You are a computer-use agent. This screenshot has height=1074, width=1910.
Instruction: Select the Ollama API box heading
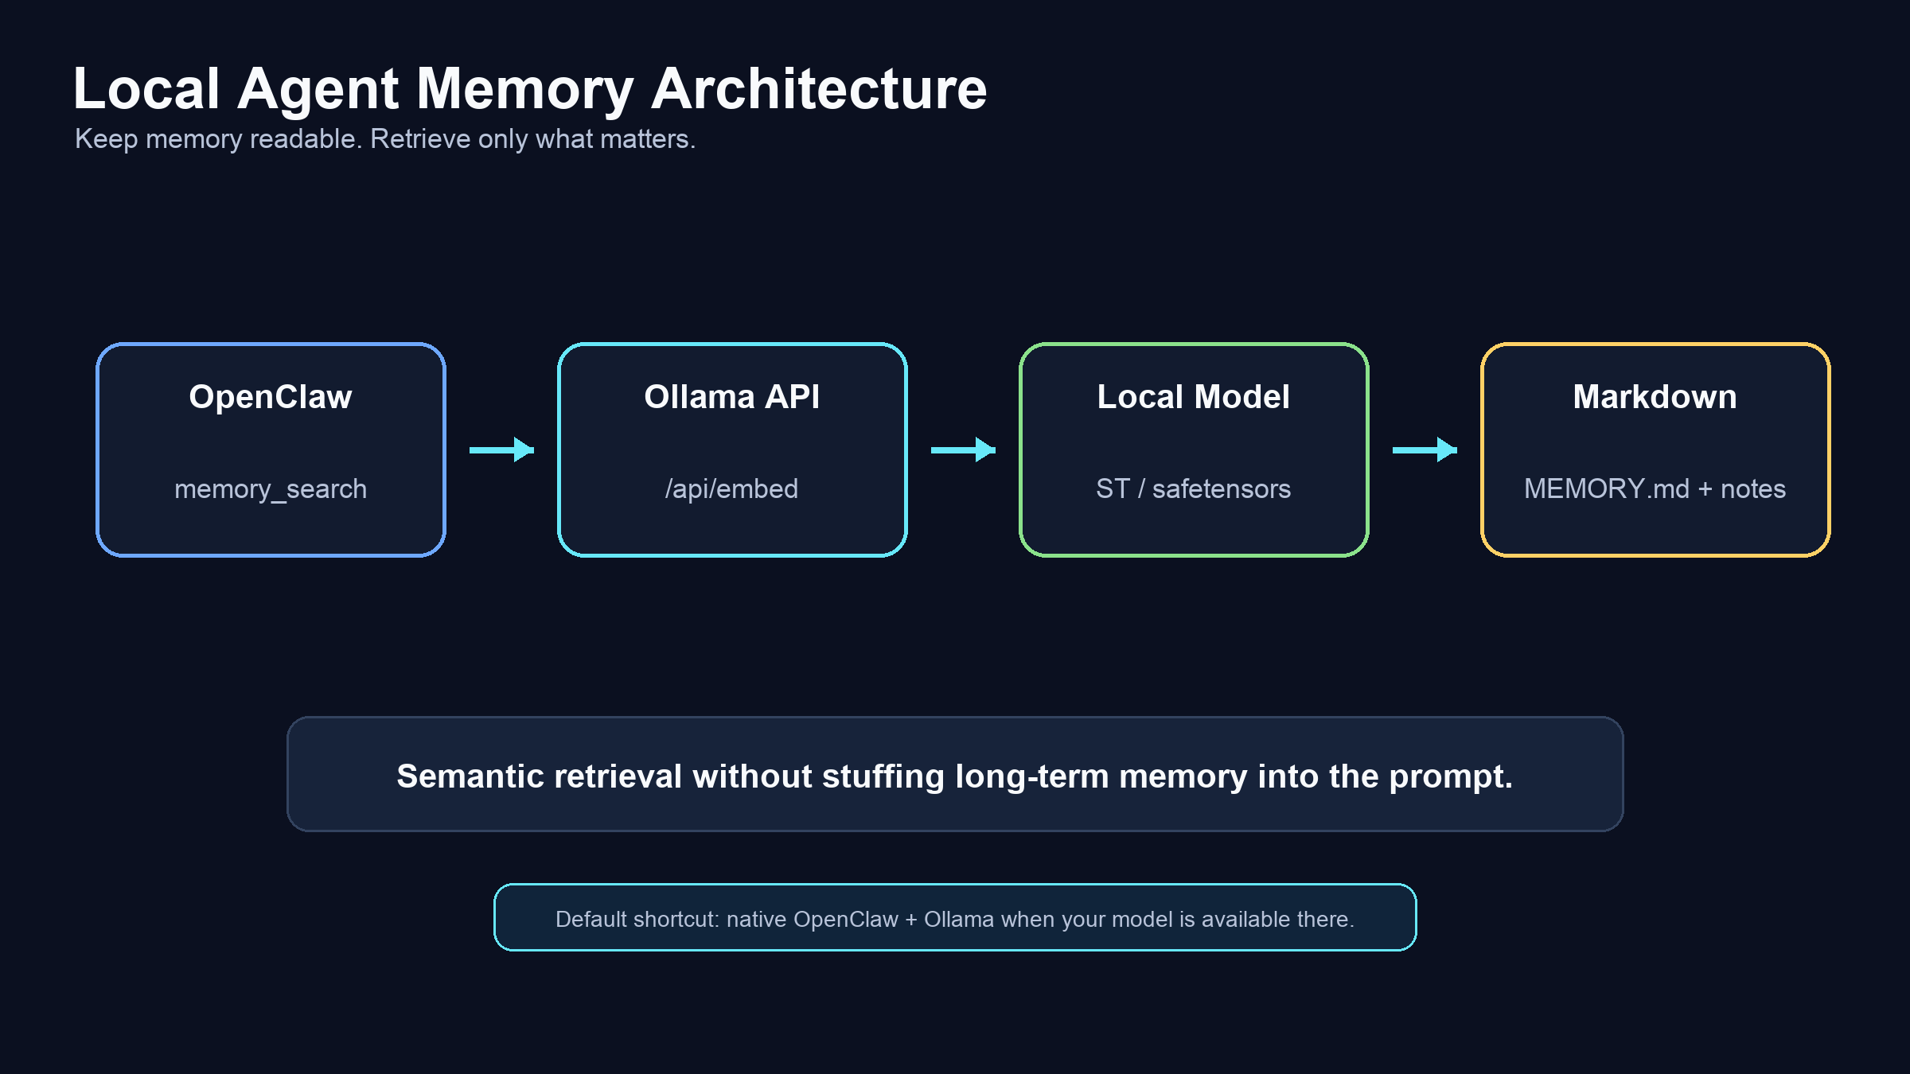click(x=732, y=397)
